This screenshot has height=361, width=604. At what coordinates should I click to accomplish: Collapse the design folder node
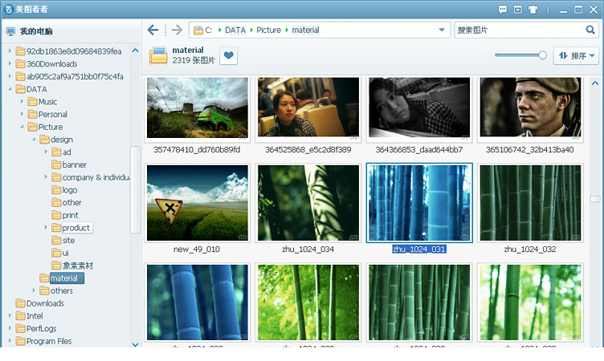tap(34, 140)
